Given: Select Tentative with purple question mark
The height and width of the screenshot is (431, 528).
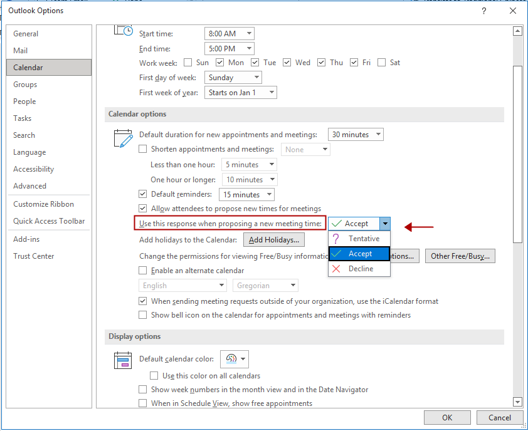Looking at the screenshot, I should click(359, 239).
